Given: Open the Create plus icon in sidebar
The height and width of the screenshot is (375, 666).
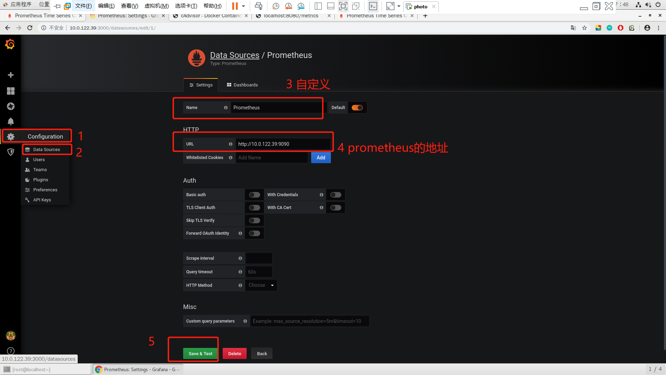Looking at the screenshot, I should click(x=11, y=75).
